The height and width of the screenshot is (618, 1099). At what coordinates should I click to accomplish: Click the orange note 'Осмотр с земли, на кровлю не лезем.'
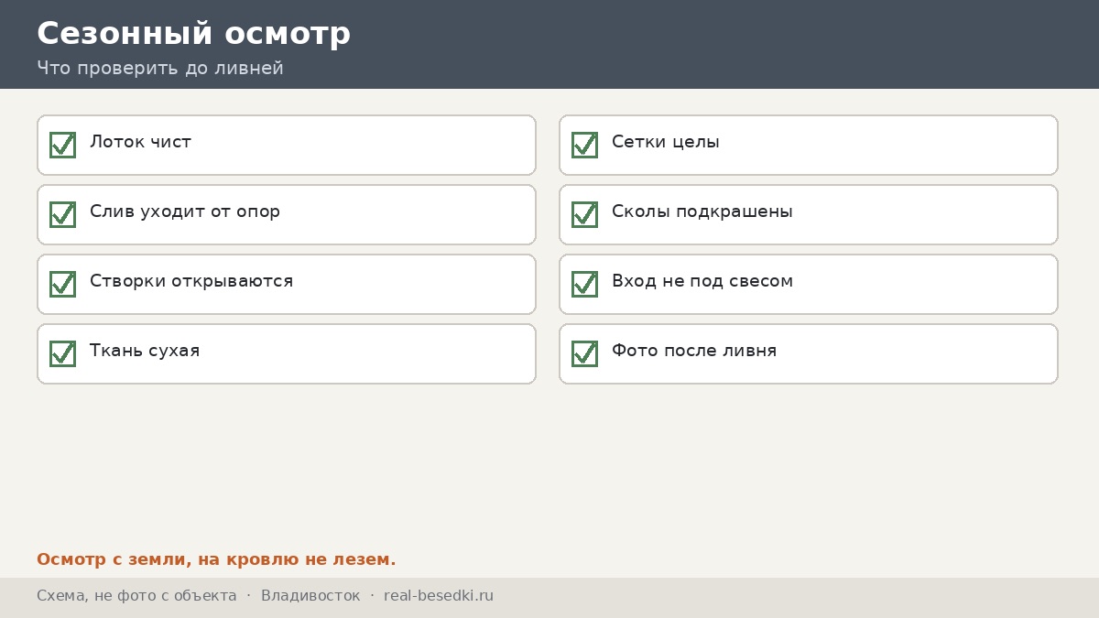point(216,559)
